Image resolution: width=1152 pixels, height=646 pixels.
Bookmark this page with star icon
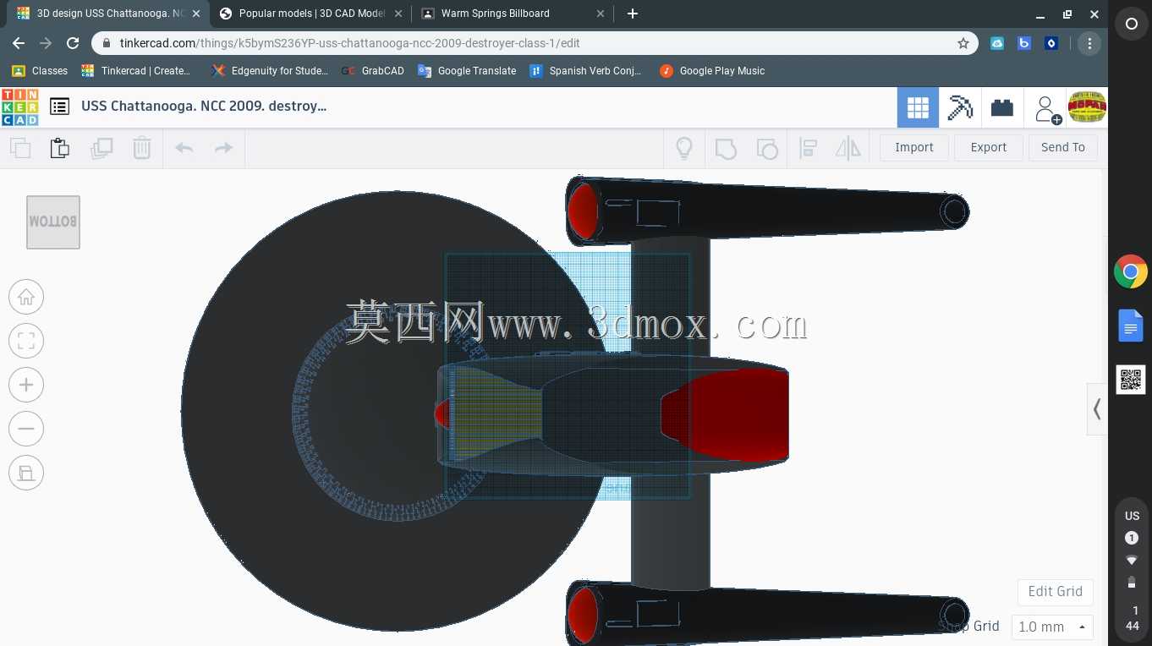(963, 43)
